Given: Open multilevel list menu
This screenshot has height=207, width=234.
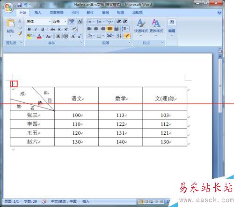Looking at the screenshot, I should tap(110, 21).
